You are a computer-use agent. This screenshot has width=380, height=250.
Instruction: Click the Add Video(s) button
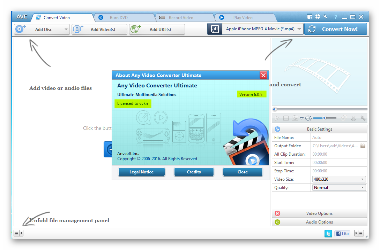(x=99, y=29)
